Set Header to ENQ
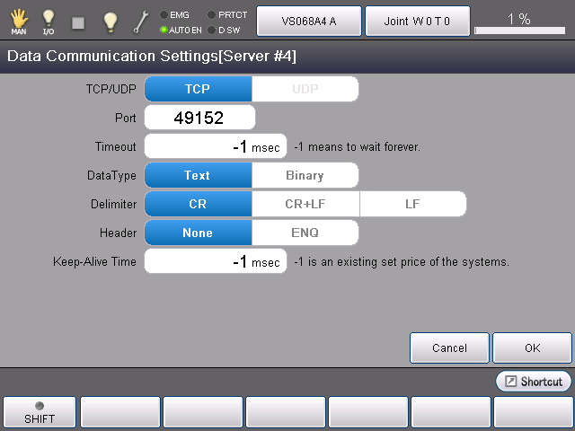 point(305,233)
